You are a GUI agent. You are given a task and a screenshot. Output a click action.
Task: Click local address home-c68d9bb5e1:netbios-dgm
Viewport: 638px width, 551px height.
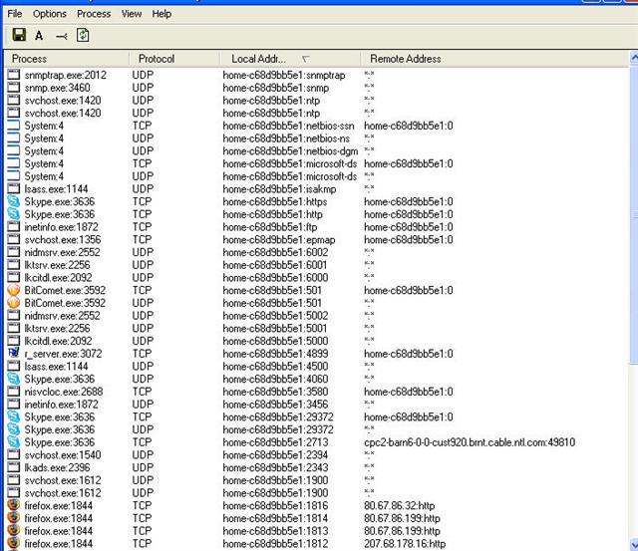(290, 150)
